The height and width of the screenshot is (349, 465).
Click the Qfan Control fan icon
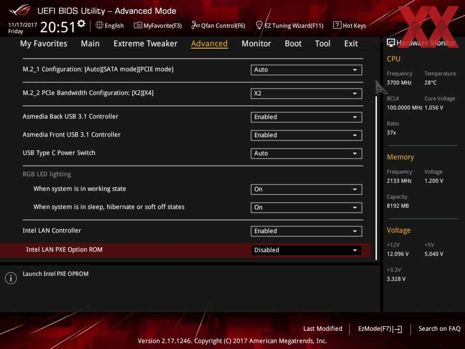pyautogui.click(x=195, y=25)
